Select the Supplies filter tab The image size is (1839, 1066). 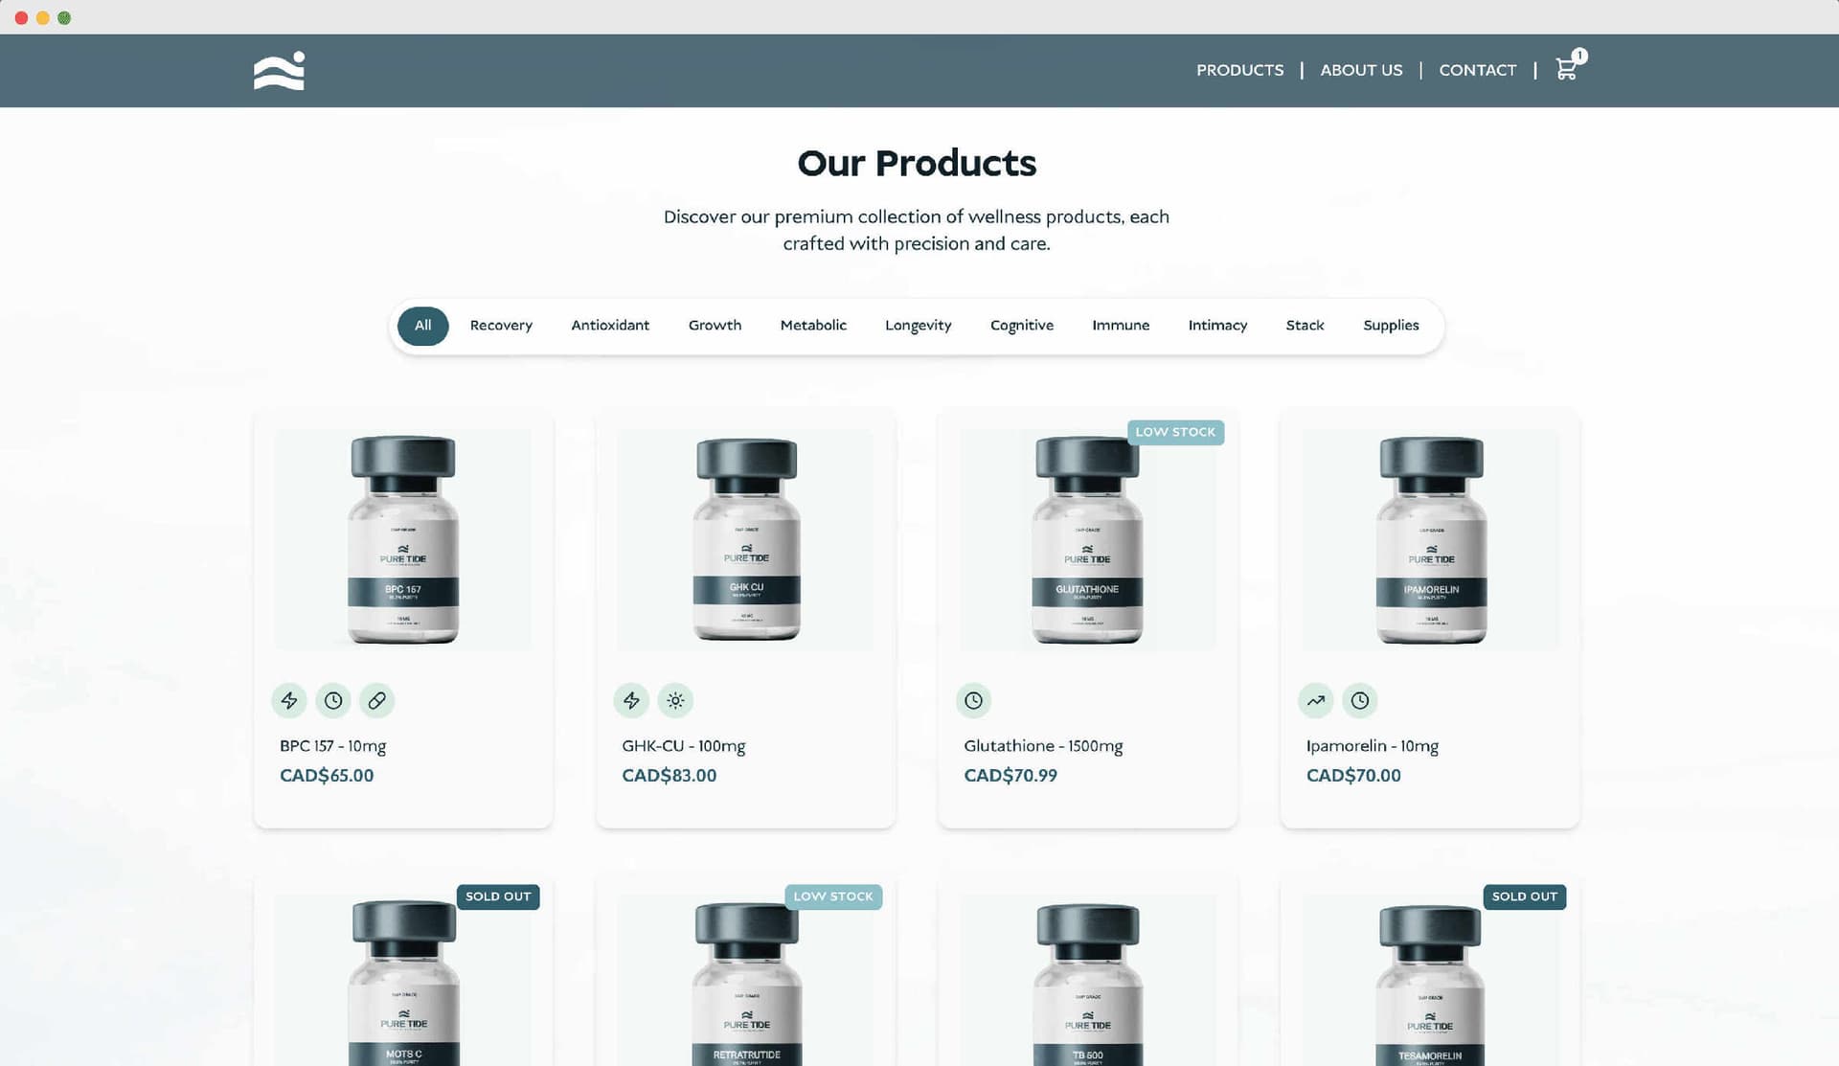tap(1391, 326)
